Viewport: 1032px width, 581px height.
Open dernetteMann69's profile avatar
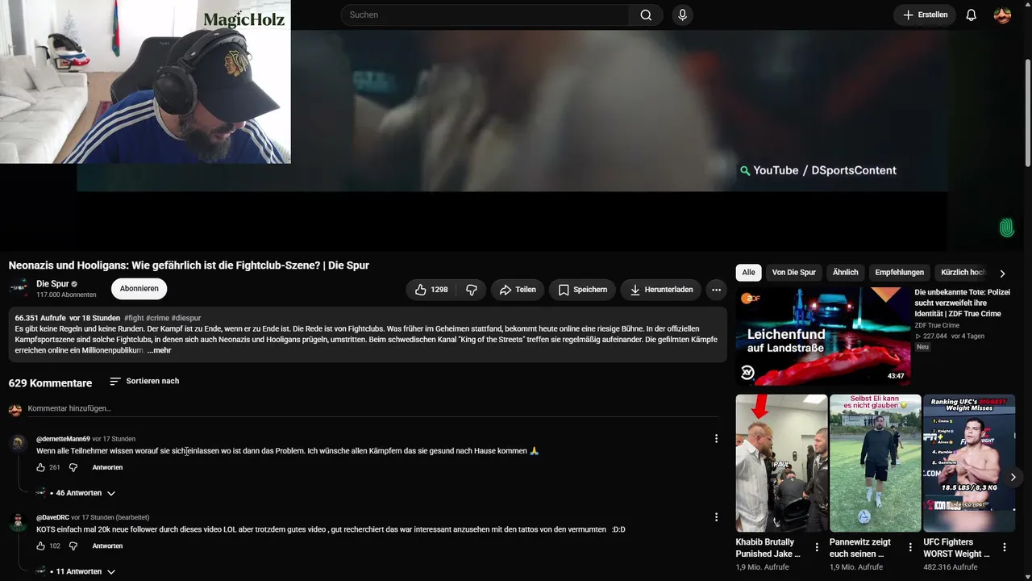(x=18, y=443)
